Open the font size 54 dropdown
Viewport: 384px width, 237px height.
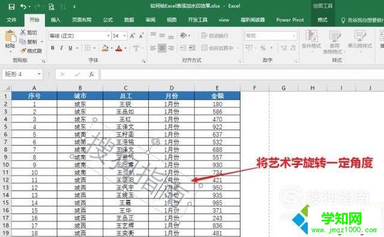(125, 36)
